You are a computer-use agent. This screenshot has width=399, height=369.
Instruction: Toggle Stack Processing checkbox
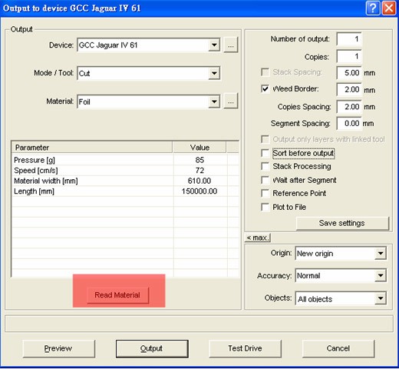(x=265, y=166)
